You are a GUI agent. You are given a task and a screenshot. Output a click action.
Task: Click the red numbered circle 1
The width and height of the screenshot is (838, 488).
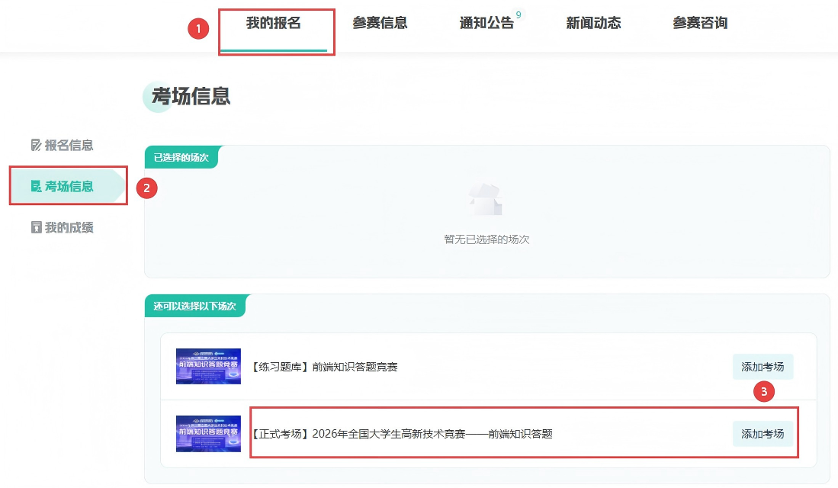point(198,30)
